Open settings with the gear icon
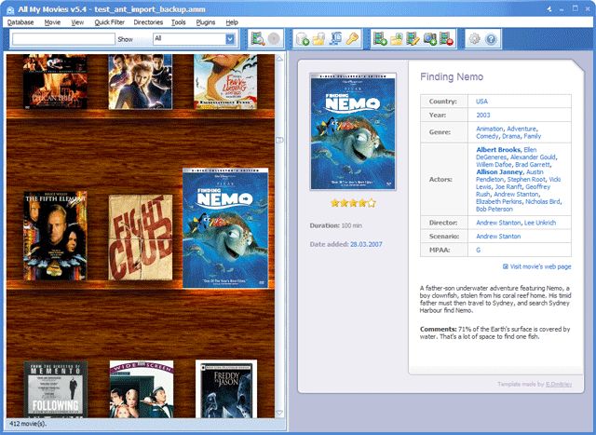Image resolution: width=596 pixels, height=435 pixels. click(x=474, y=39)
